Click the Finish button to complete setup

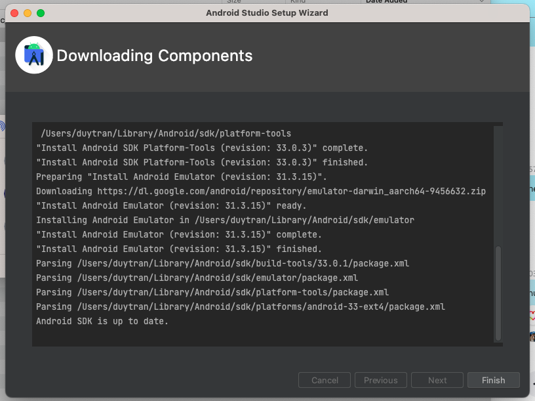[x=493, y=380]
